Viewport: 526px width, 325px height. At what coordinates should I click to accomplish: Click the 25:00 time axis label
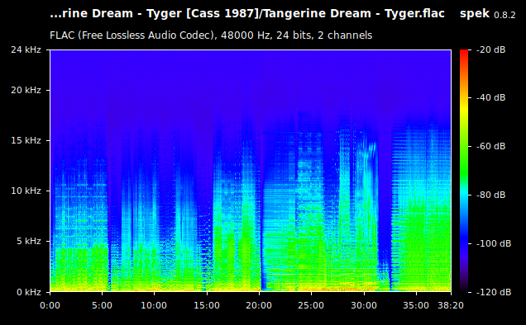tap(311, 305)
